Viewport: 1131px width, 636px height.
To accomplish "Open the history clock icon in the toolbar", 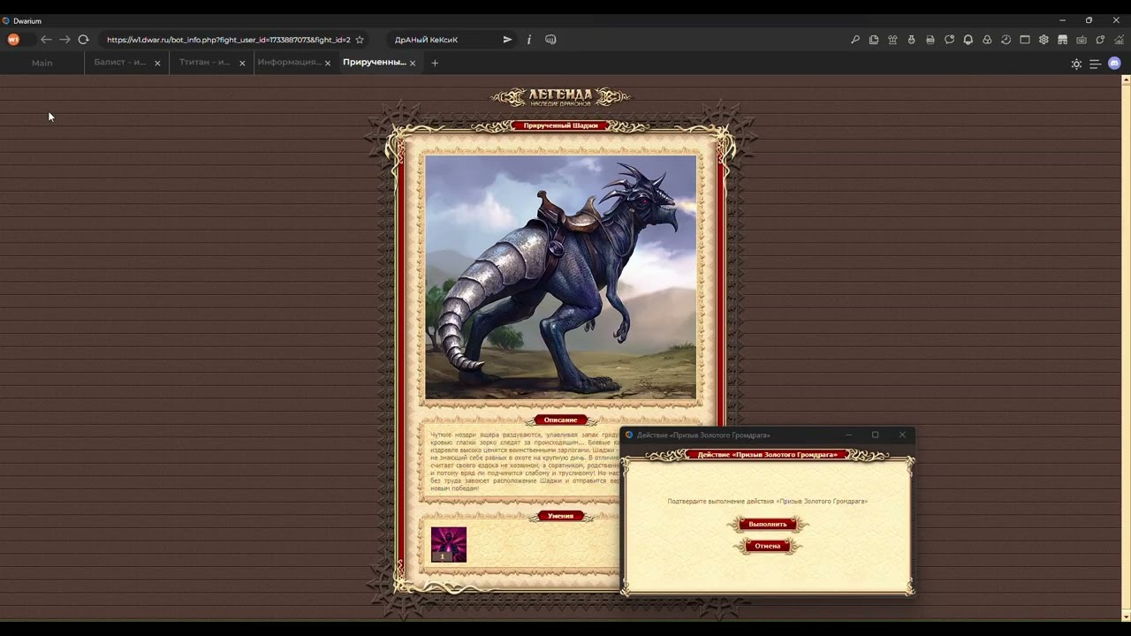I will point(1006,40).
